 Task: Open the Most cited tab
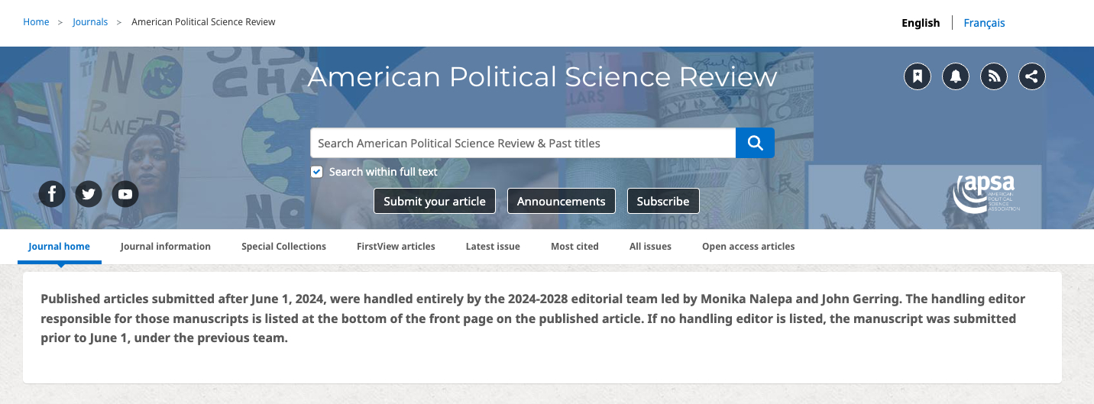(575, 247)
